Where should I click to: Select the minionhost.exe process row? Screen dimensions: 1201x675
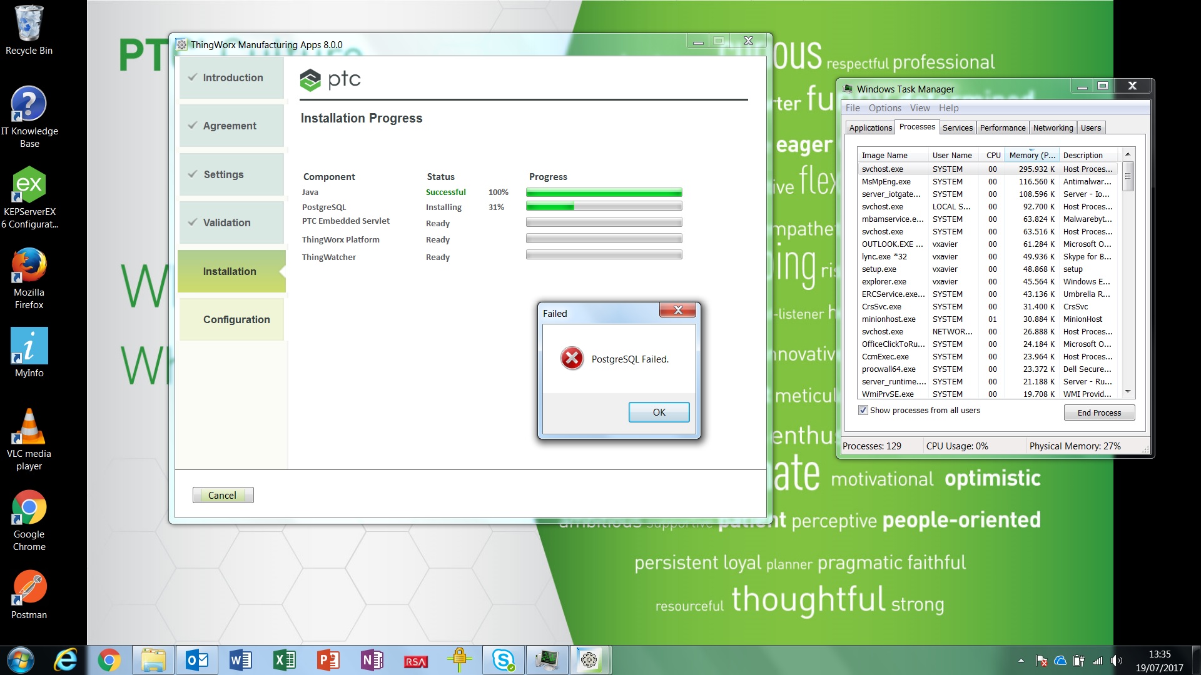pos(987,319)
